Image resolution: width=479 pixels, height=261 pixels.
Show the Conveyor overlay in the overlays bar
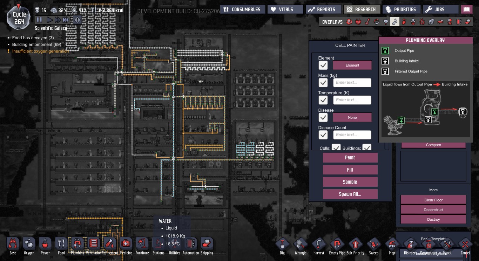pos(468,22)
